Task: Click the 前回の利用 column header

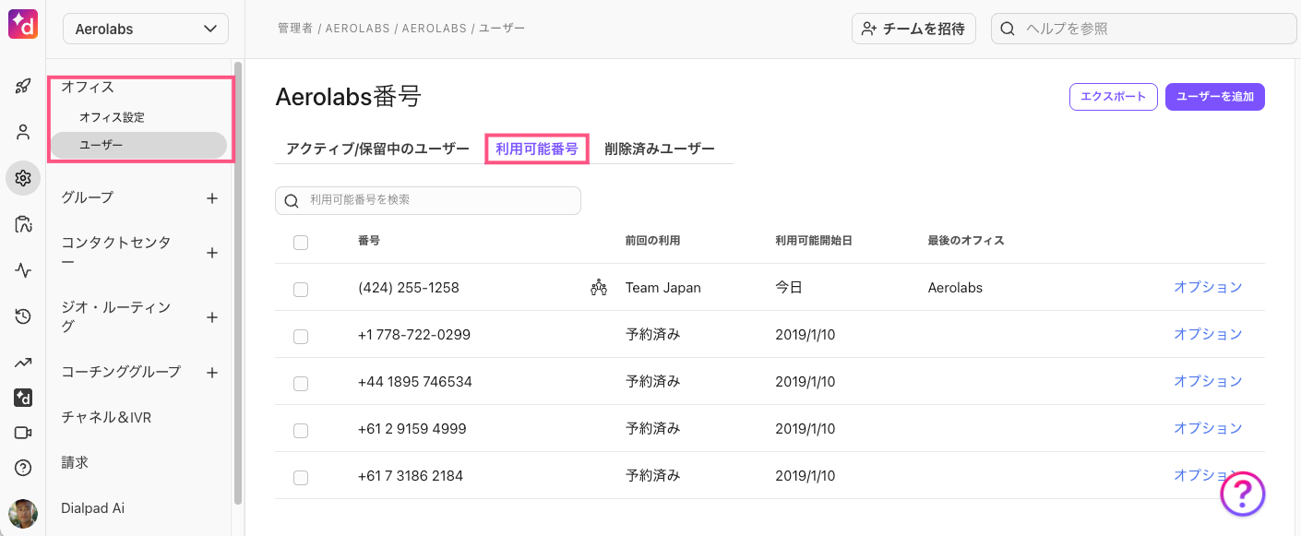Action: [x=652, y=241]
